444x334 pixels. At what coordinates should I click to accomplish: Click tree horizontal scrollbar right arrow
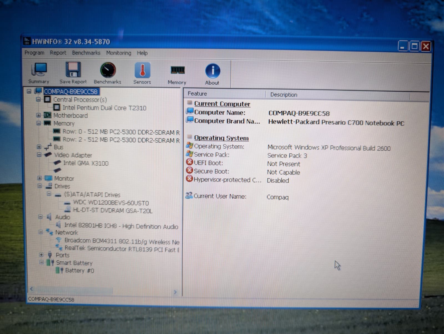(x=175, y=292)
